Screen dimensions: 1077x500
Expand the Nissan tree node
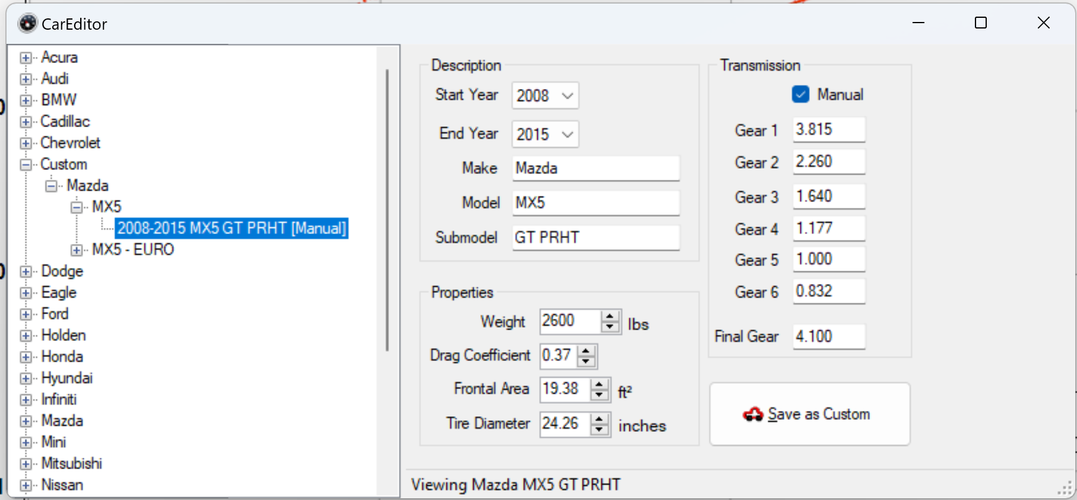pyautogui.click(x=26, y=485)
